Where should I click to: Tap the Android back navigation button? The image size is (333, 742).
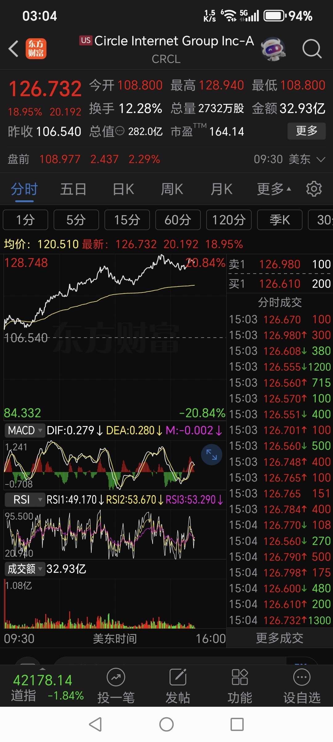[95, 724]
